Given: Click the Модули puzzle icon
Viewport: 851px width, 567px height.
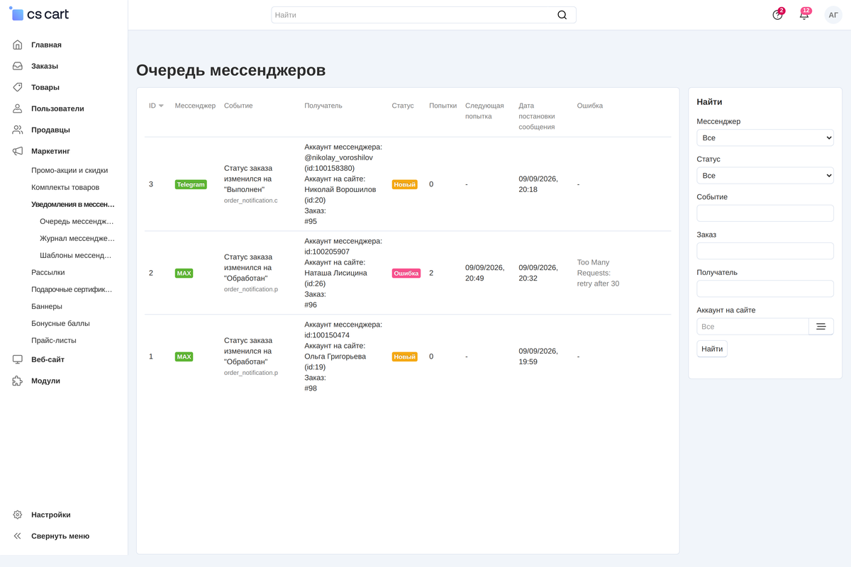Looking at the screenshot, I should click(x=18, y=381).
